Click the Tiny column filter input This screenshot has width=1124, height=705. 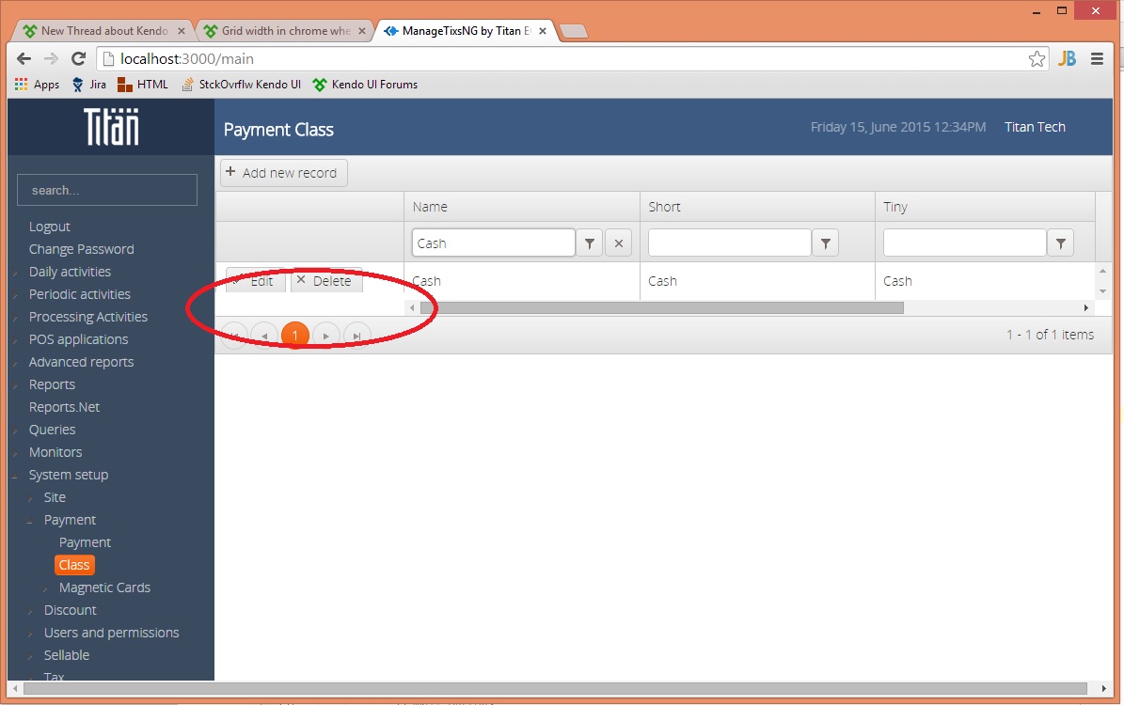click(x=964, y=243)
